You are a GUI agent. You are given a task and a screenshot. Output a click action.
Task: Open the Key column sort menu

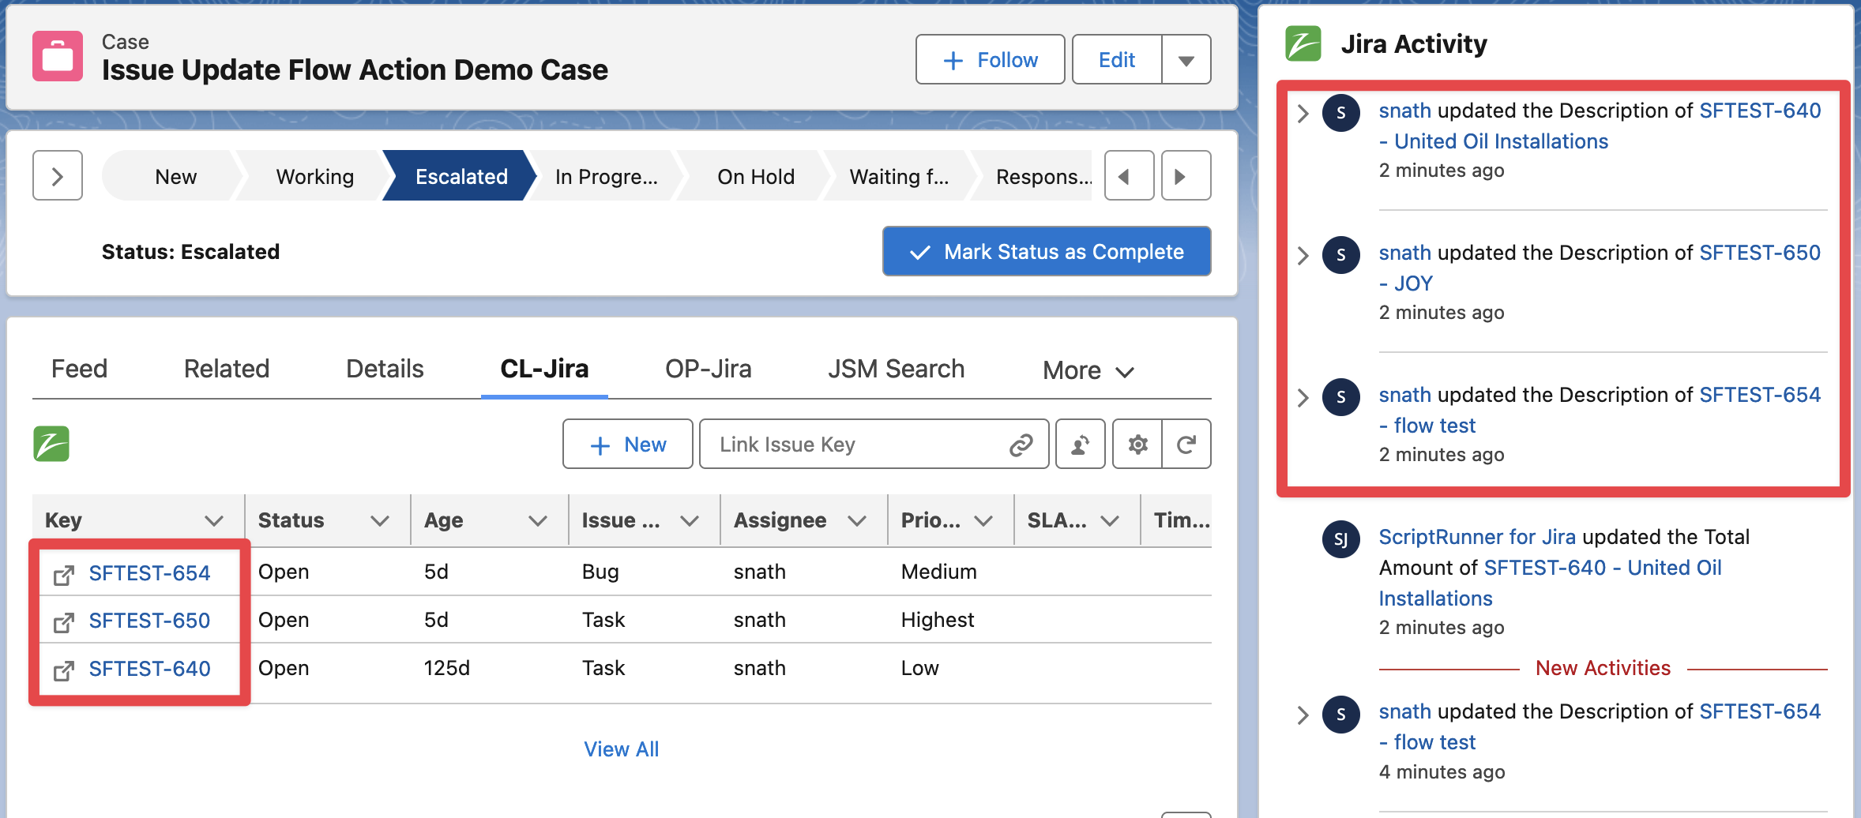tap(213, 520)
